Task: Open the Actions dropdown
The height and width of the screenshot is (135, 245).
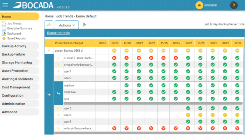Action: (67, 25)
